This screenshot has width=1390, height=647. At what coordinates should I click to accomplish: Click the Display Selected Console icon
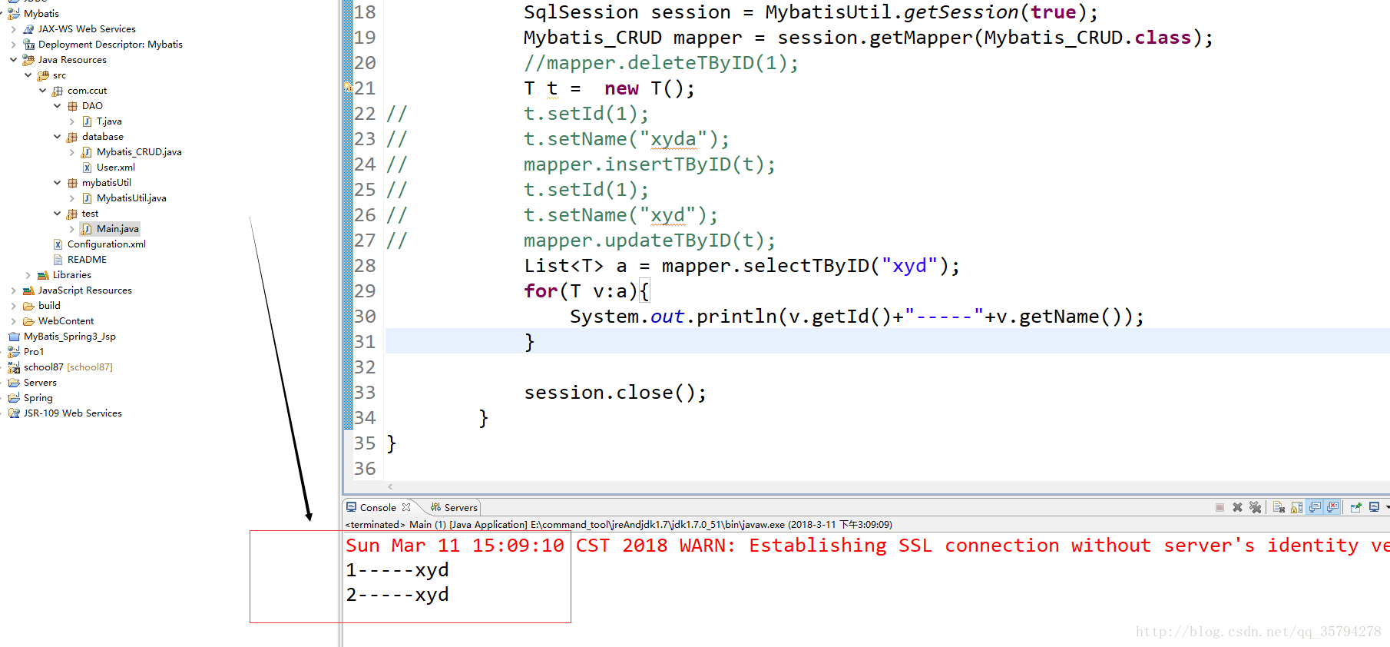pyautogui.click(x=1374, y=507)
